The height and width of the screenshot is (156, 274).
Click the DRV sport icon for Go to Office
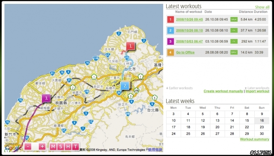(x=234, y=52)
